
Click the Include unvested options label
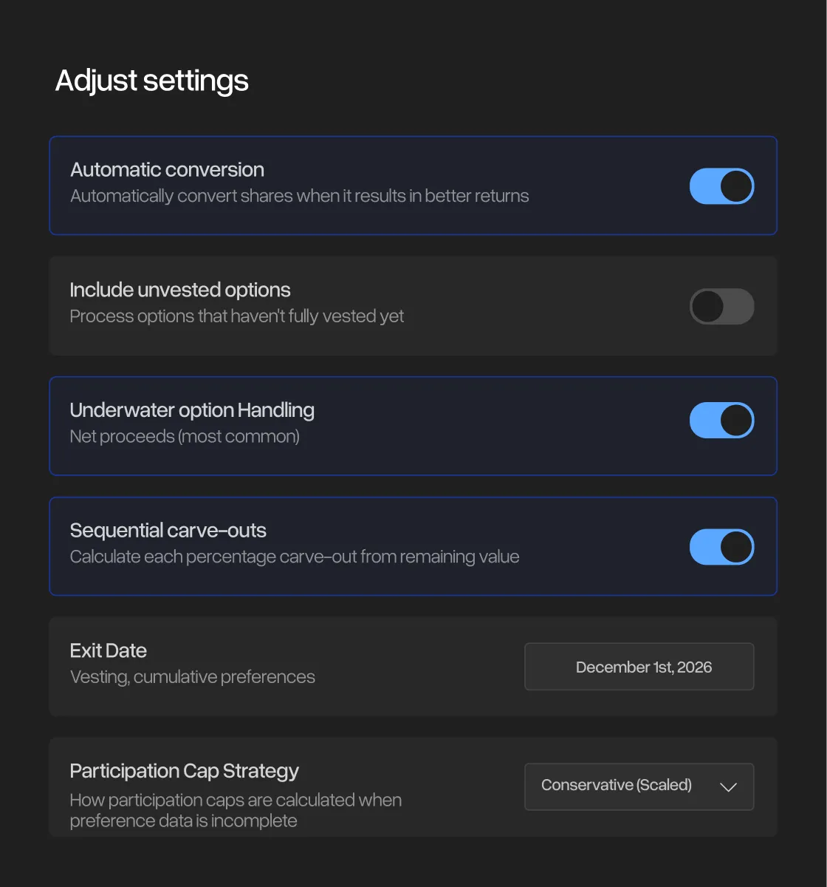pos(180,290)
